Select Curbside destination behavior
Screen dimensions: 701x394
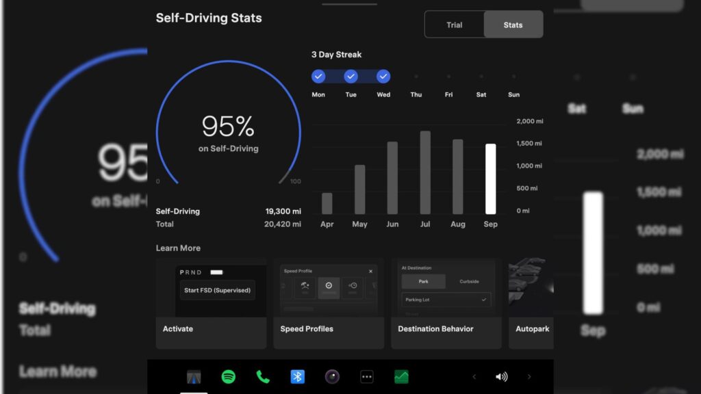470,281
